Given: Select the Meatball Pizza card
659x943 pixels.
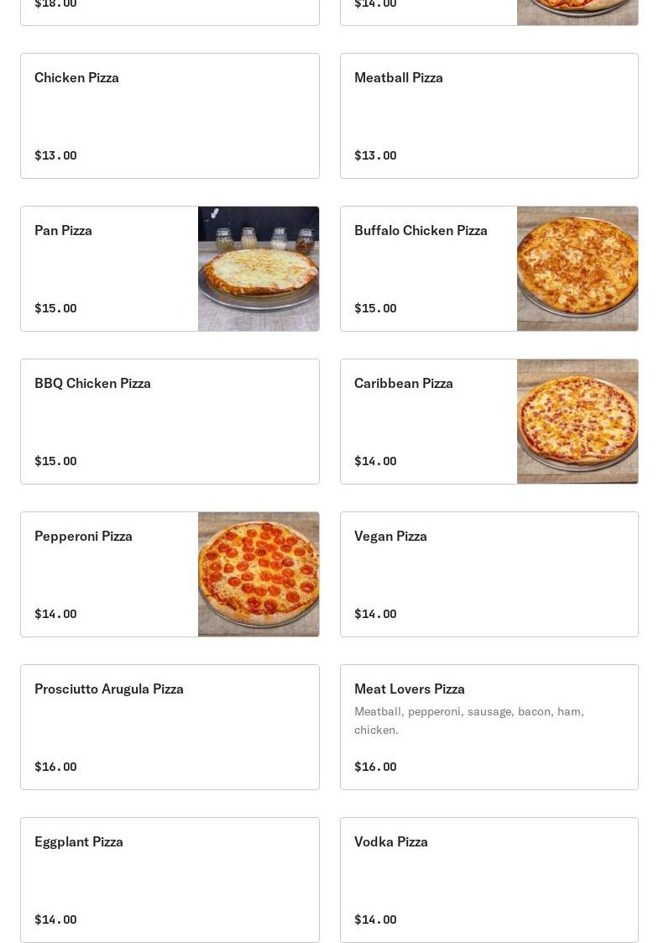Looking at the screenshot, I should (x=489, y=116).
